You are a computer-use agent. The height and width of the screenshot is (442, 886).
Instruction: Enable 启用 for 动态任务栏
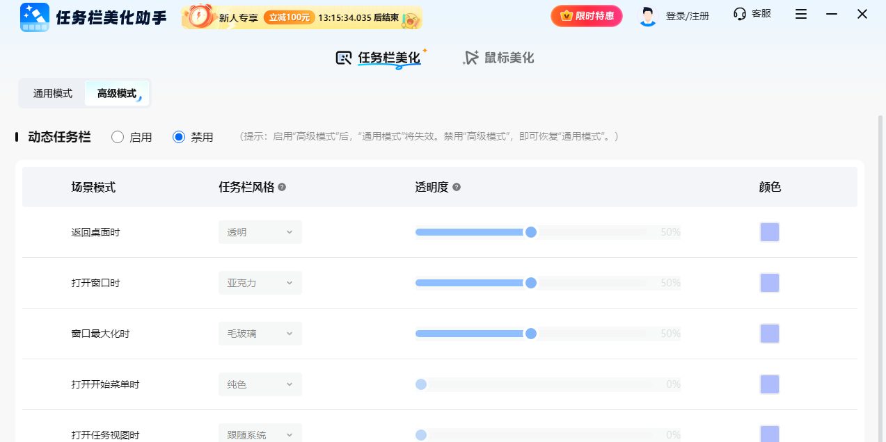[116, 137]
